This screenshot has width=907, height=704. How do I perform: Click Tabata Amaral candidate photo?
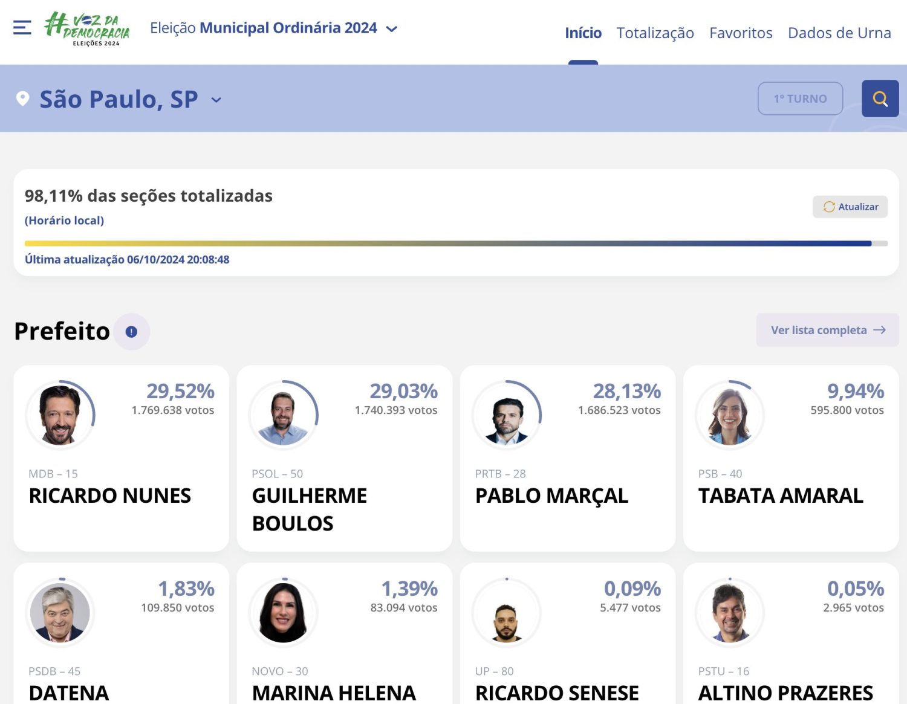(729, 415)
